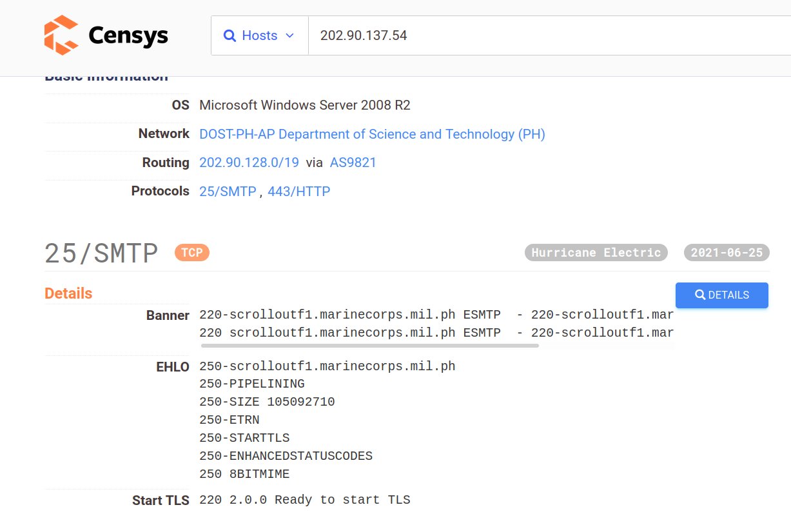Click the 250-ENHANCEDSTATUSCODES line
The width and height of the screenshot is (791, 525).
pyautogui.click(x=286, y=456)
